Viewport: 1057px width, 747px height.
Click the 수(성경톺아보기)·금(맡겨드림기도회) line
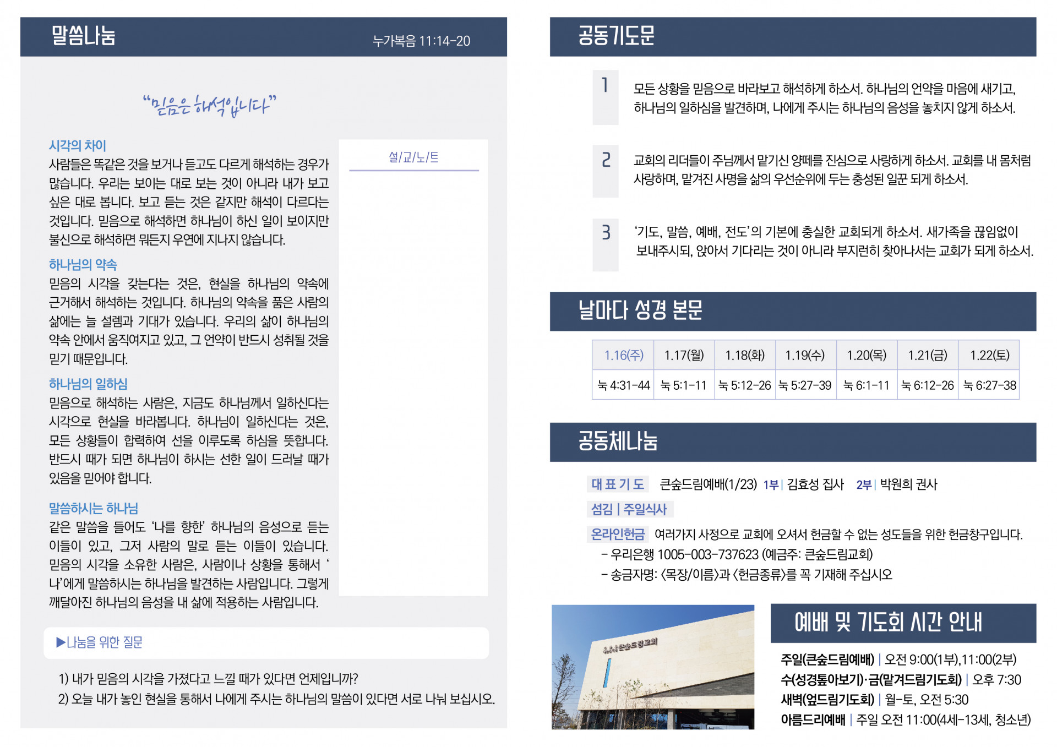coord(901,680)
